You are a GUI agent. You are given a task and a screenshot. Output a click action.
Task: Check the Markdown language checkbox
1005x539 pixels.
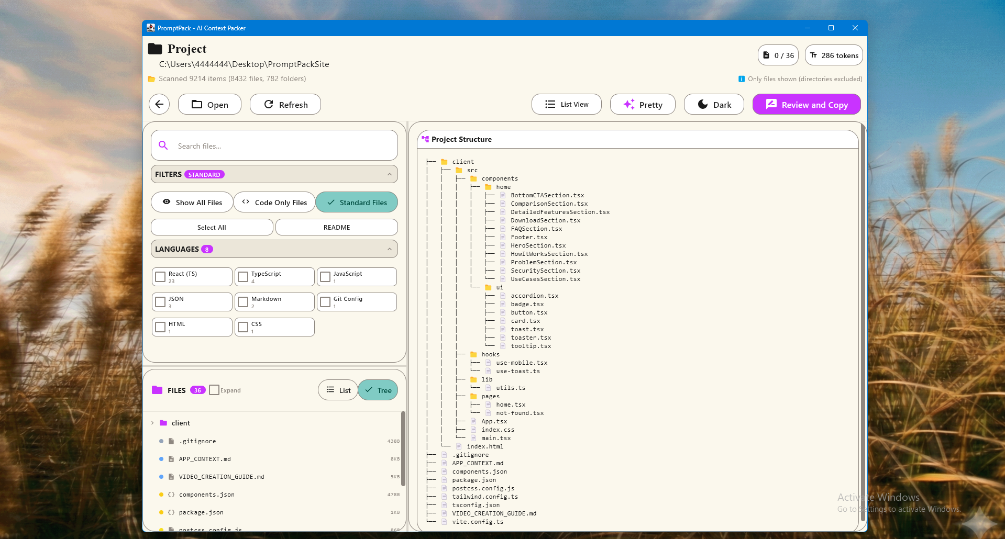[242, 301]
